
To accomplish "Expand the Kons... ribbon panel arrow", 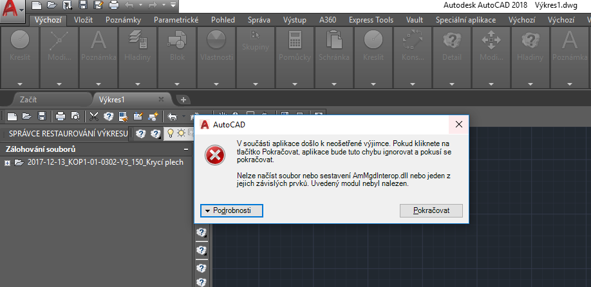I will 412,84.
